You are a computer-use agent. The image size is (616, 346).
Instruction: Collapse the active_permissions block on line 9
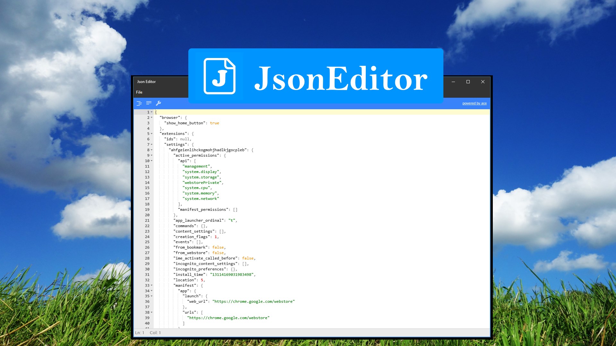click(152, 155)
